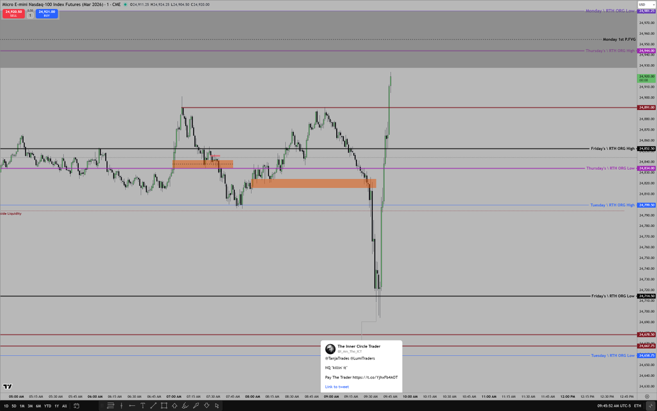Select the Trend Line drawing tool

point(153,406)
